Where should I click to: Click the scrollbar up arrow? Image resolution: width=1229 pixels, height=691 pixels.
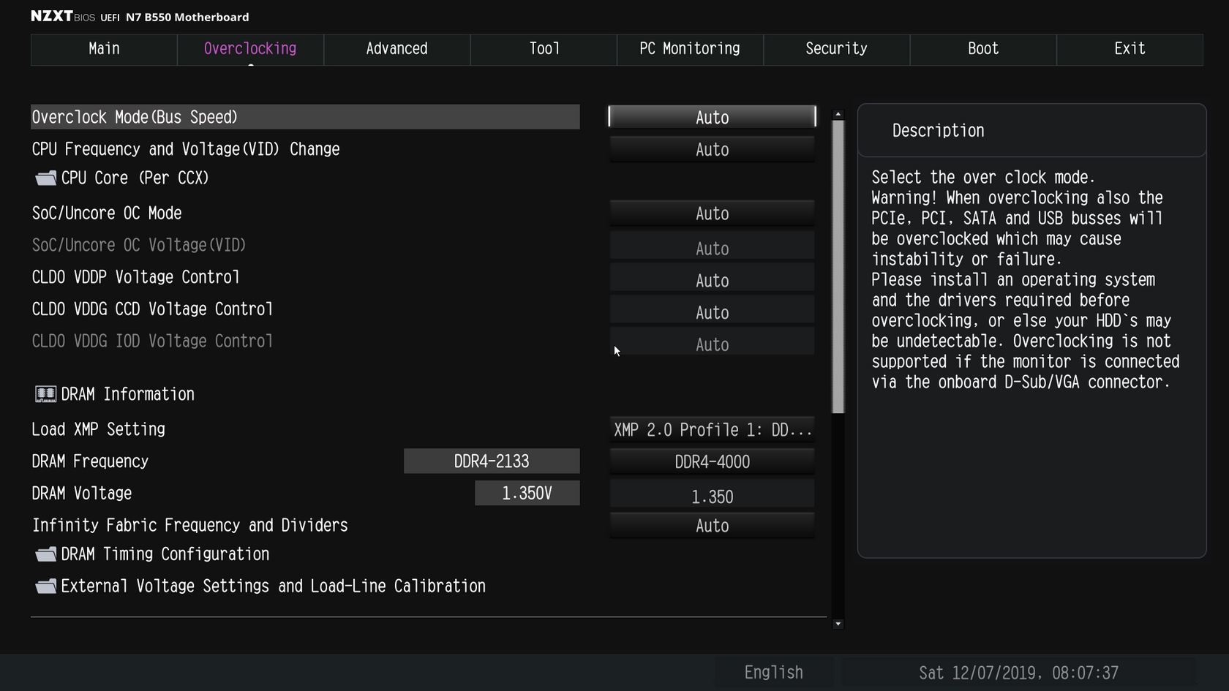[838, 115]
